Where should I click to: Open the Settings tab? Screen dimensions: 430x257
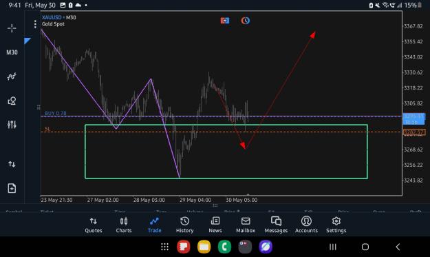tap(336, 225)
